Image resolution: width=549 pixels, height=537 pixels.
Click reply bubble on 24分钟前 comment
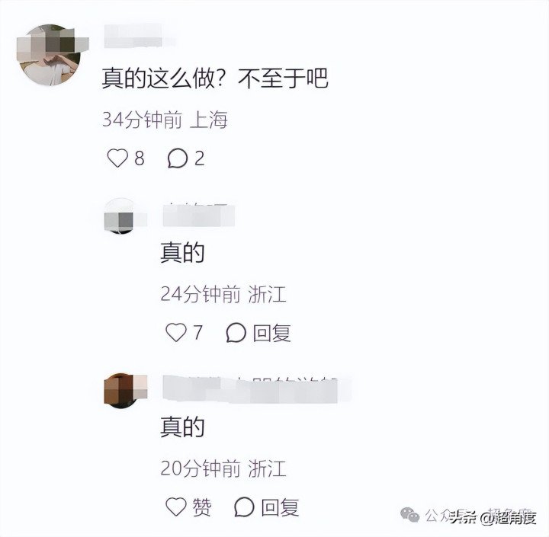point(236,332)
